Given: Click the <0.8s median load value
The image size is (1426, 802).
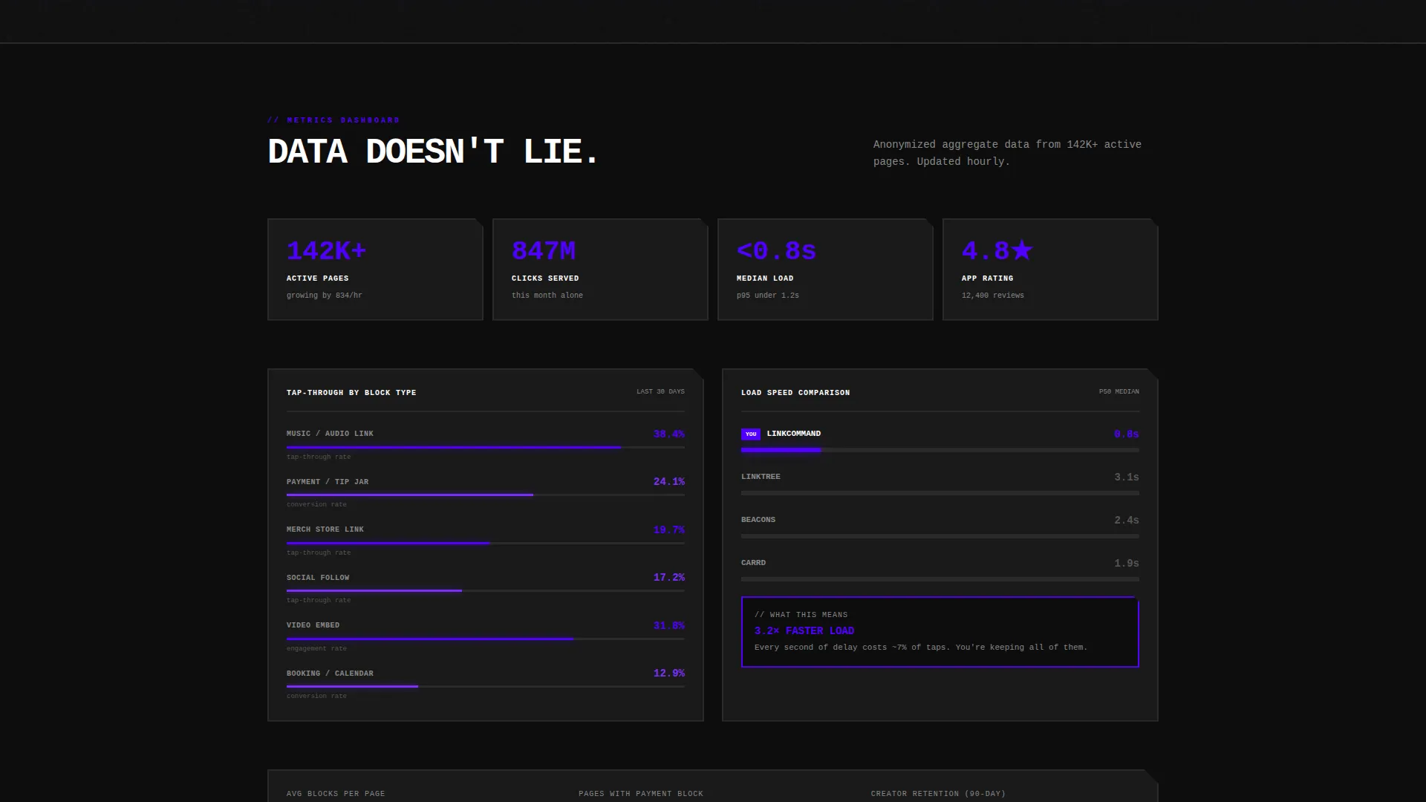Looking at the screenshot, I should click(776, 251).
